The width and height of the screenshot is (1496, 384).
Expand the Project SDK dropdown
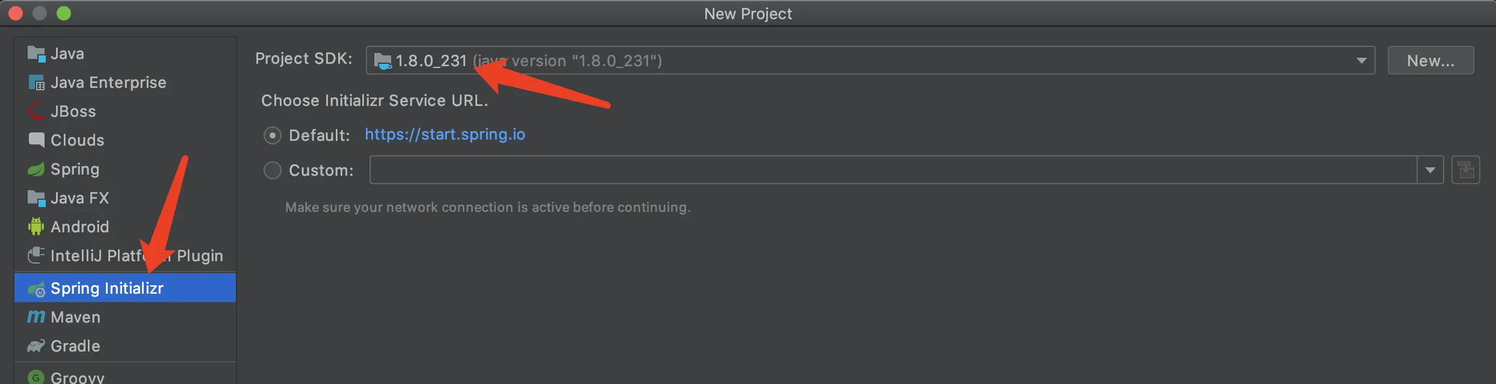tap(1361, 60)
